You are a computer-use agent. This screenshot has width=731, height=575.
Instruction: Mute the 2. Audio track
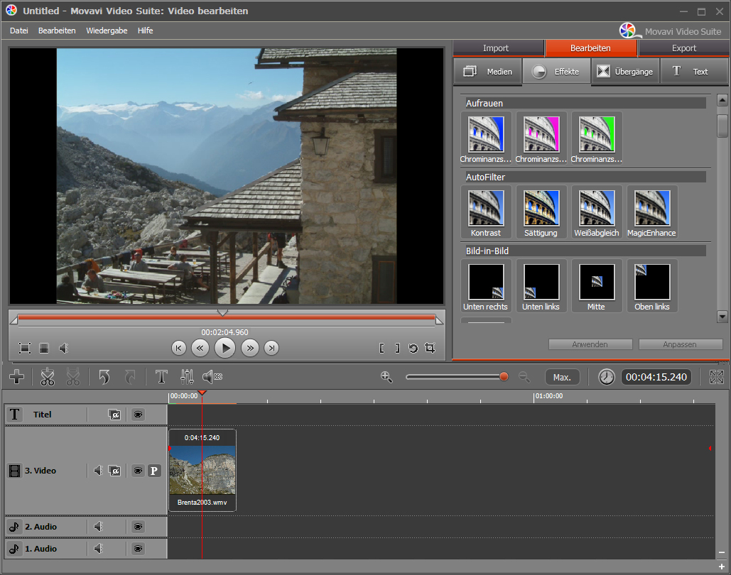(99, 527)
